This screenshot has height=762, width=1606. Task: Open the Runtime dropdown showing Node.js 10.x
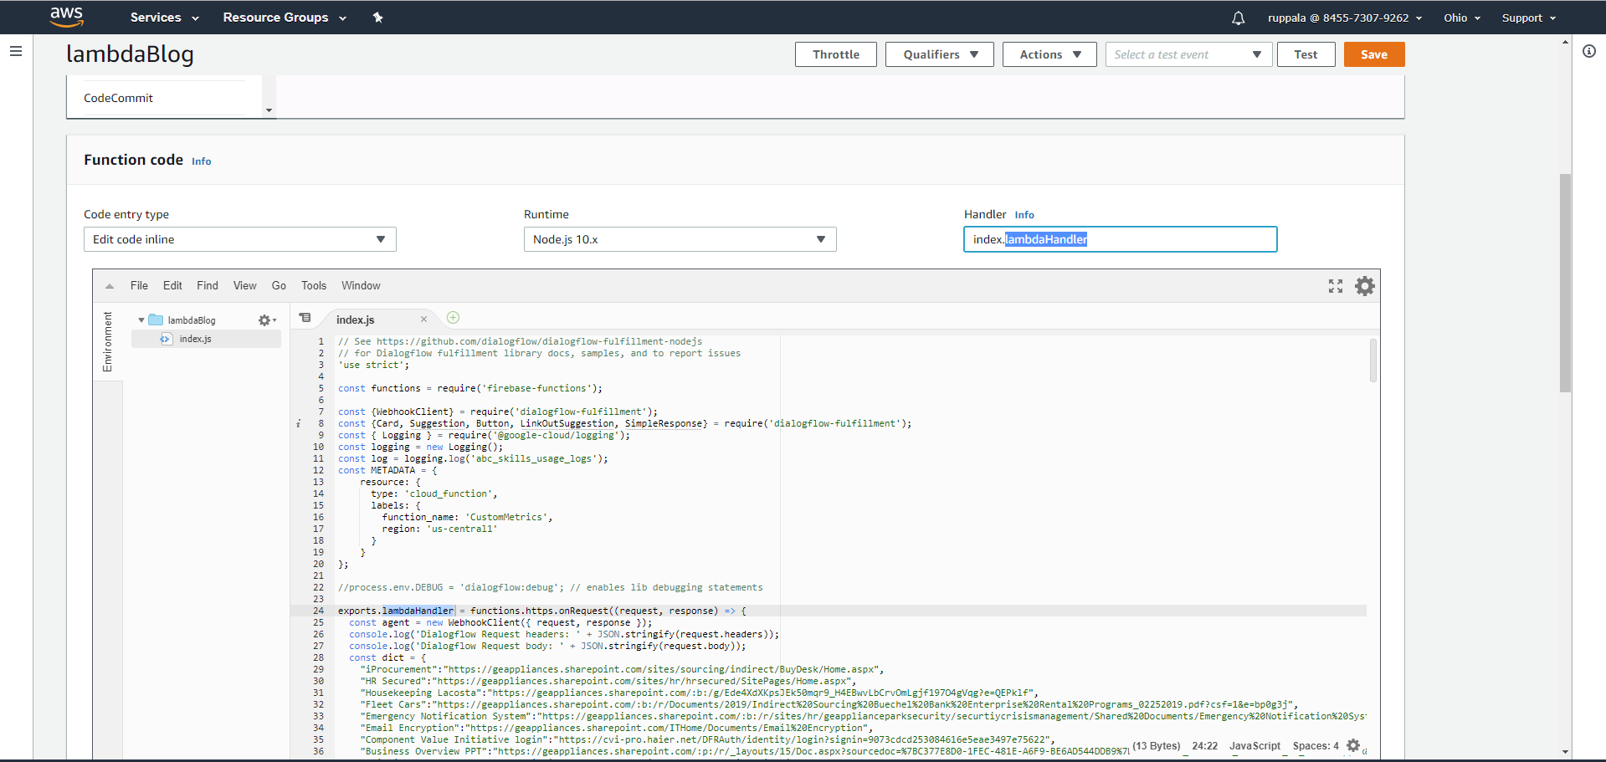tap(679, 239)
